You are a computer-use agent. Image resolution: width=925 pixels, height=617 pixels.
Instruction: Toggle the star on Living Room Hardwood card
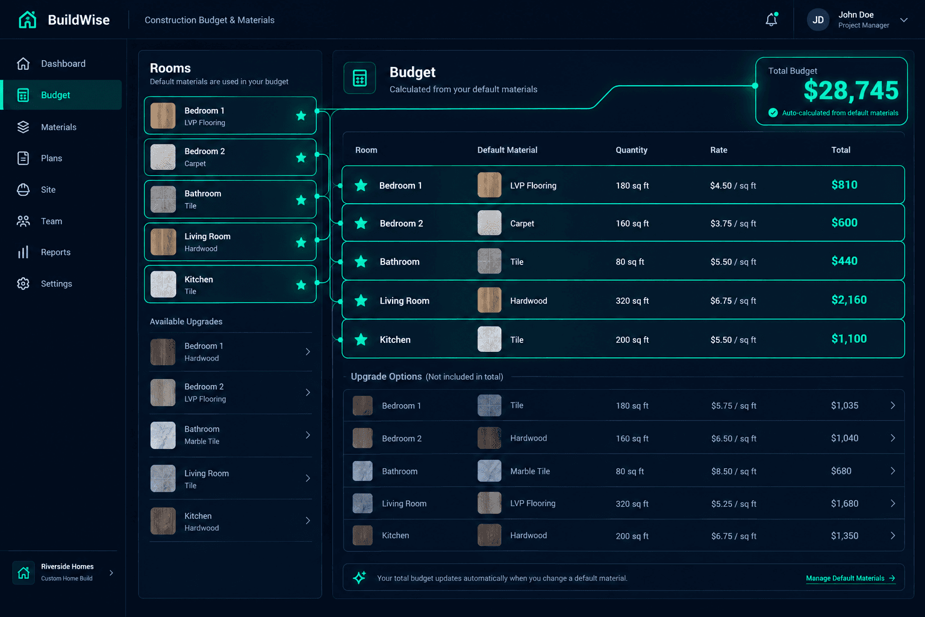[x=301, y=243]
